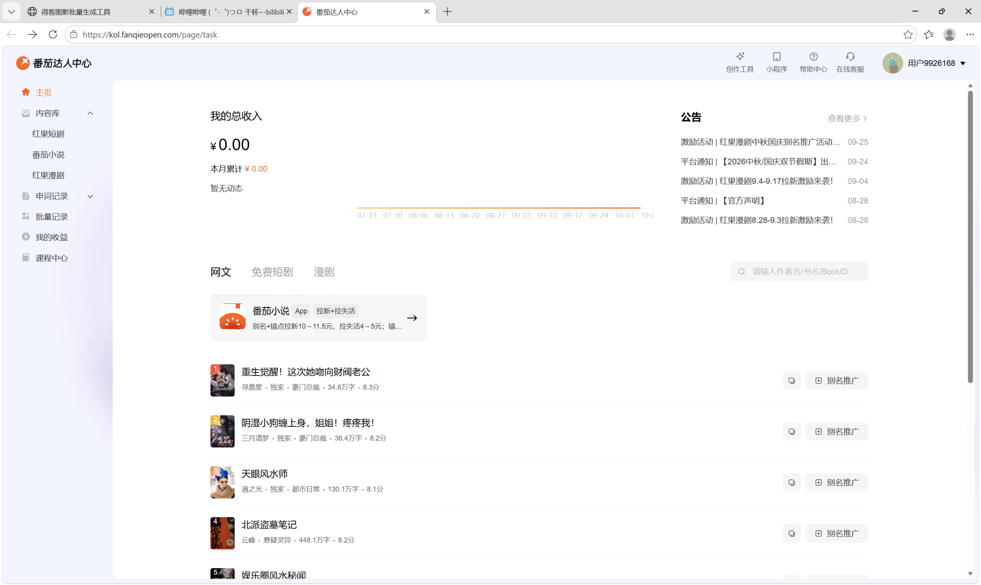
Task: Open 我的收益 in the sidebar
Action: pyautogui.click(x=52, y=237)
